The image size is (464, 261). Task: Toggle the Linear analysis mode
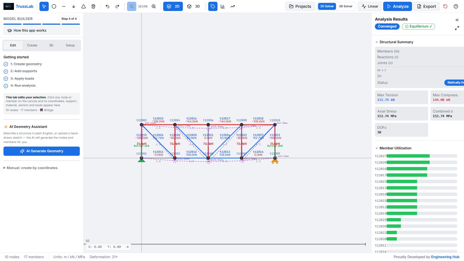pyautogui.click(x=370, y=6)
